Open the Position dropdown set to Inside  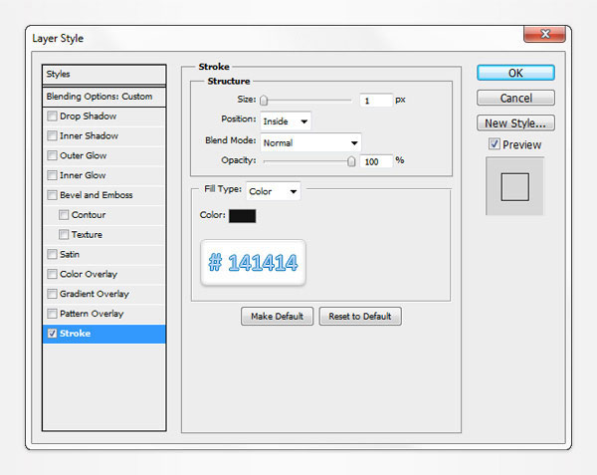pos(286,121)
